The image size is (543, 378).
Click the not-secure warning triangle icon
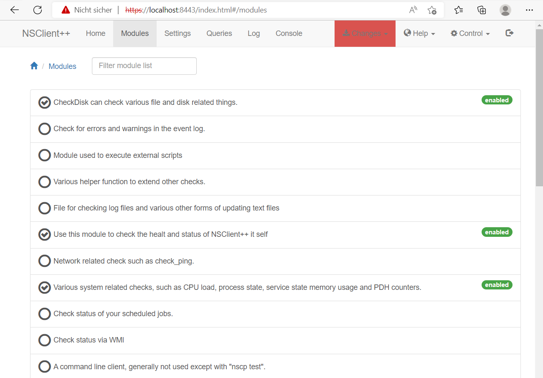point(66,10)
